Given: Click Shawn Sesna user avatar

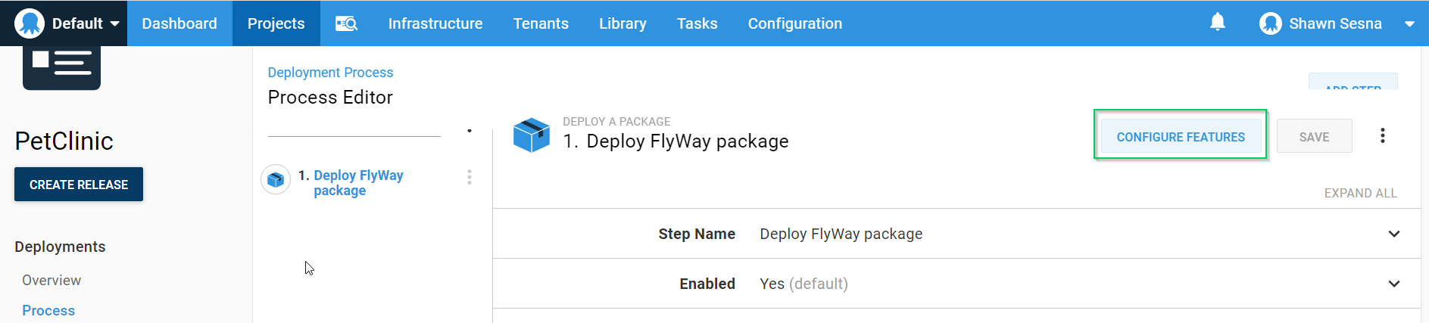Looking at the screenshot, I should click(x=1270, y=23).
